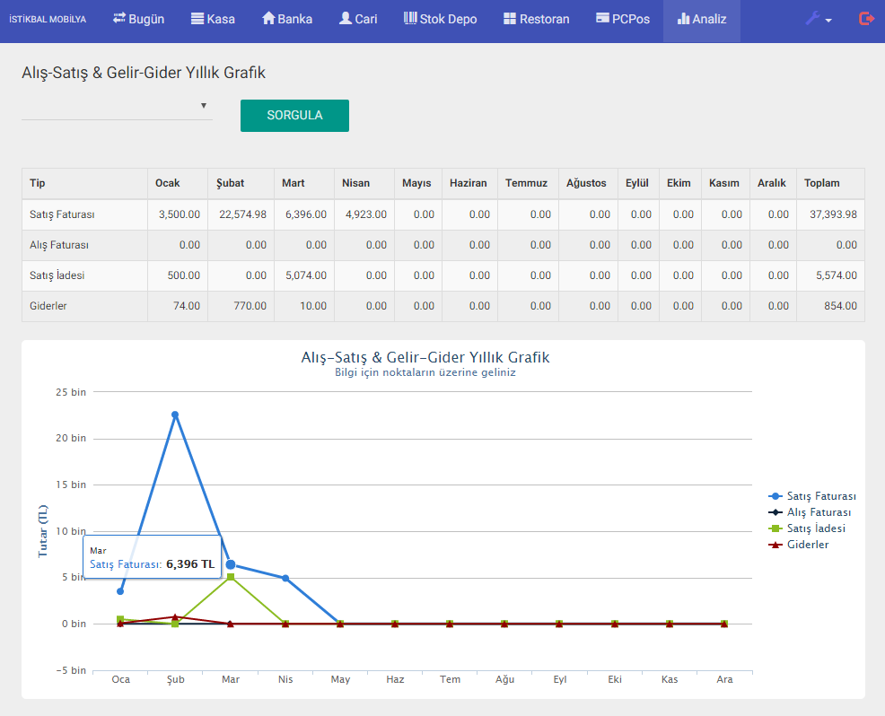Click the red logout icon
Viewport: 885px width, 716px height.
pos(866,19)
